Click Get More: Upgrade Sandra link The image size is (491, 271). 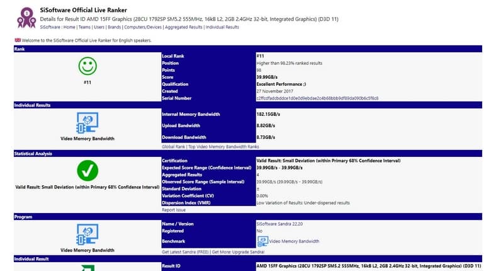tap(238, 252)
